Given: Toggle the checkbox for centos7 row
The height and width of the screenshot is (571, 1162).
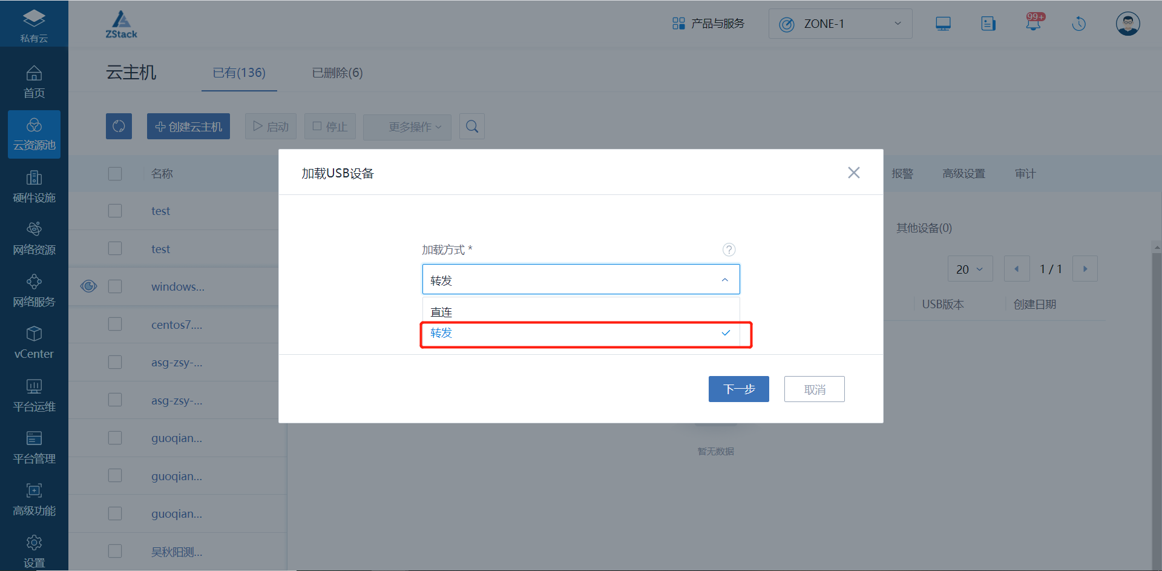Looking at the screenshot, I should click(115, 325).
